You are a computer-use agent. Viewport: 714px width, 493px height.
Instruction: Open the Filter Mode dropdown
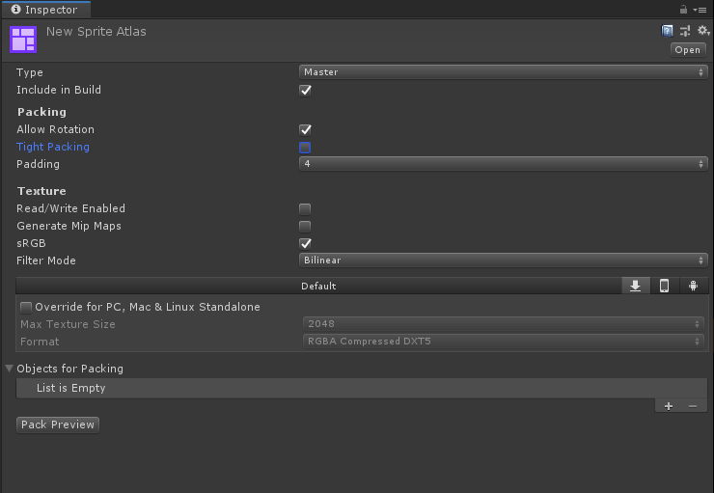point(503,260)
